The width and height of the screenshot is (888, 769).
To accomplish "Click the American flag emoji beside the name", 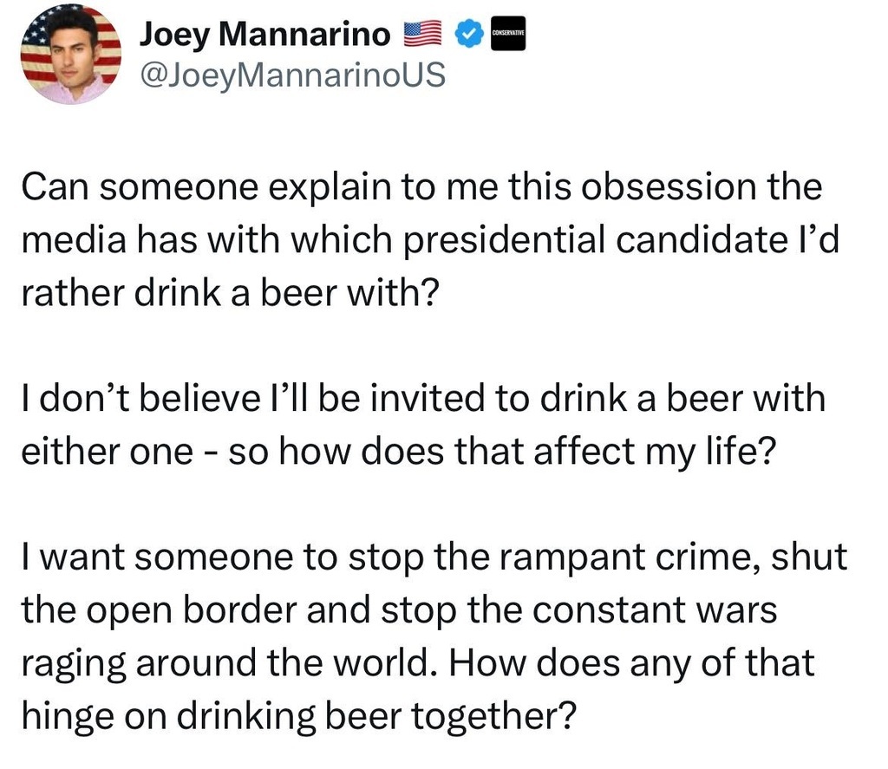I will pyautogui.click(x=425, y=36).
